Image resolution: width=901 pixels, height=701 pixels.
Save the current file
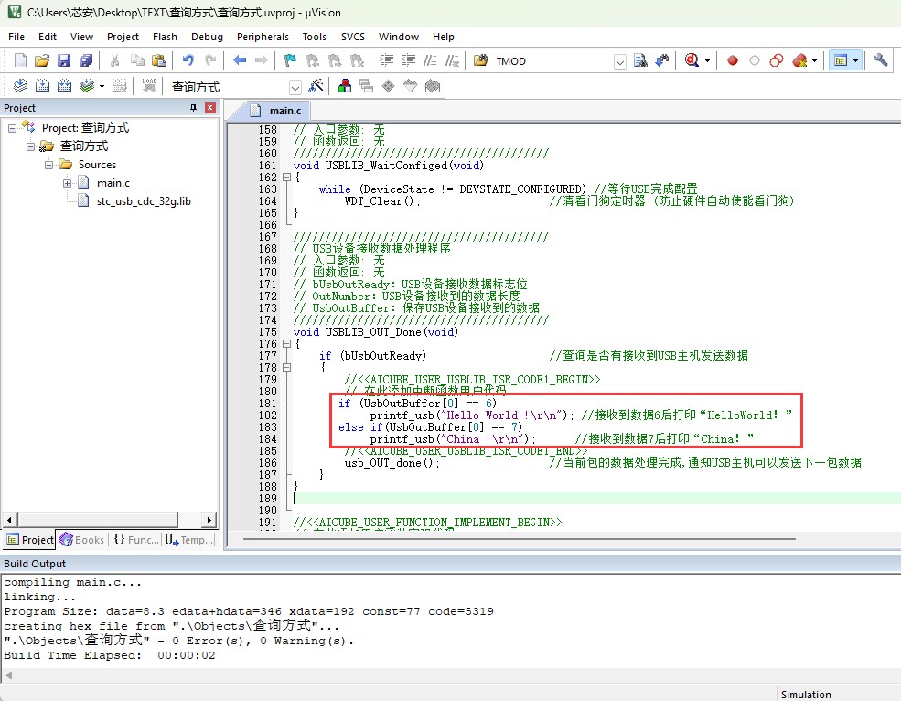pos(64,60)
